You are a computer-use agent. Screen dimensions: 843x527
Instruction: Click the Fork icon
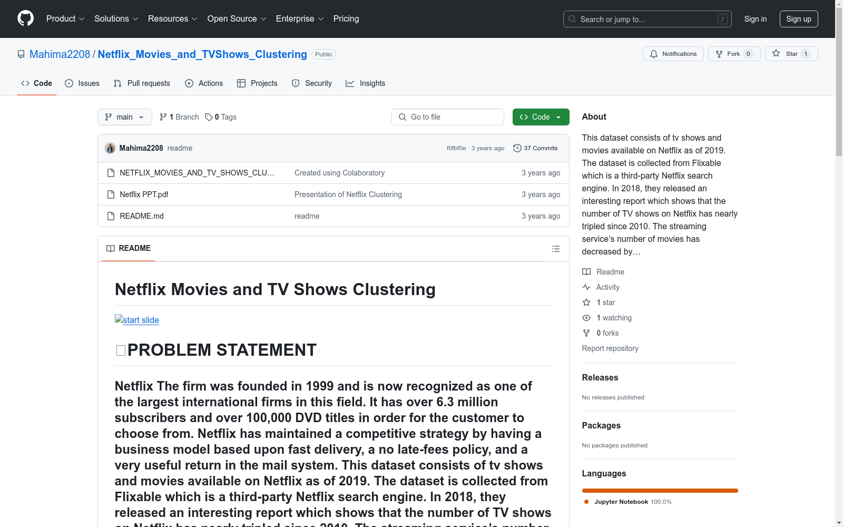(719, 54)
